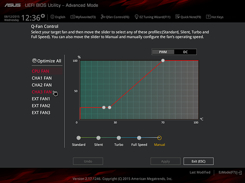Click the gear icon next to the clock

point(43,16)
